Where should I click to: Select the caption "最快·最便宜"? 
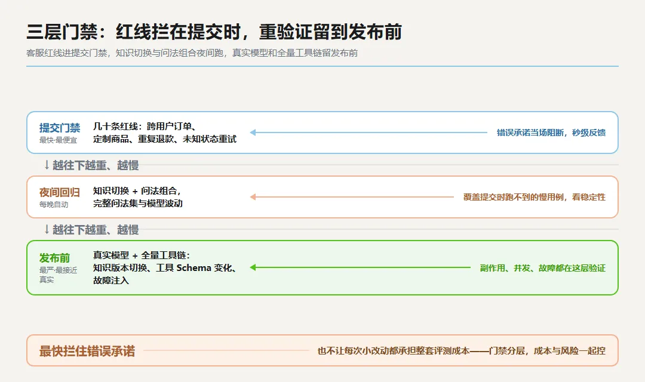tap(58, 140)
